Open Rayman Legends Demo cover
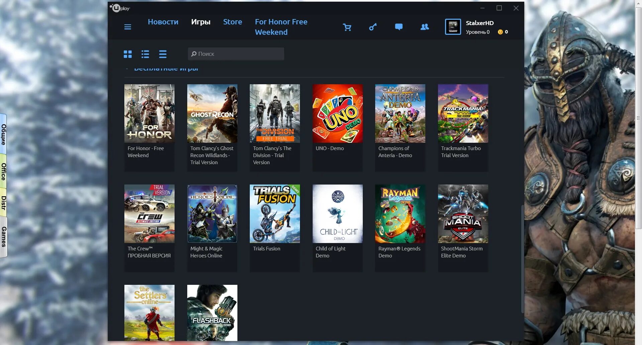The height and width of the screenshot is (345, 642). 400,214
